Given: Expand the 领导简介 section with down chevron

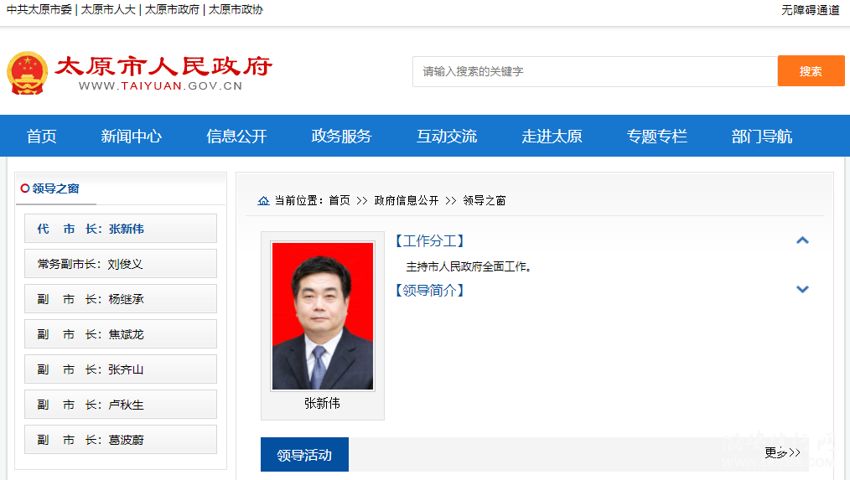Looking at the screenshot, I should click(802, 289).
